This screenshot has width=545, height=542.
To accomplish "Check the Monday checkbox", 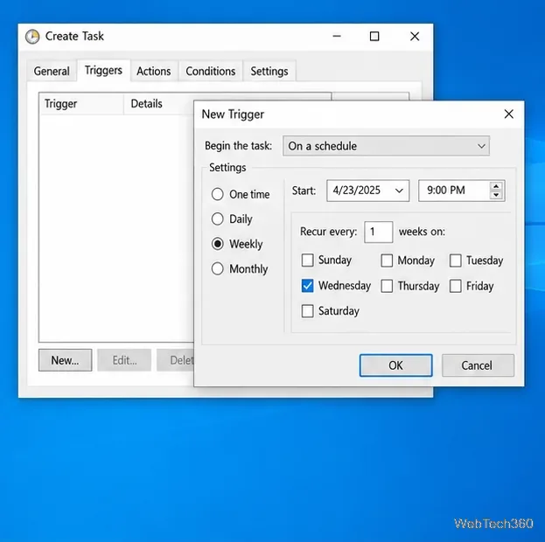I will click(387, 261).
